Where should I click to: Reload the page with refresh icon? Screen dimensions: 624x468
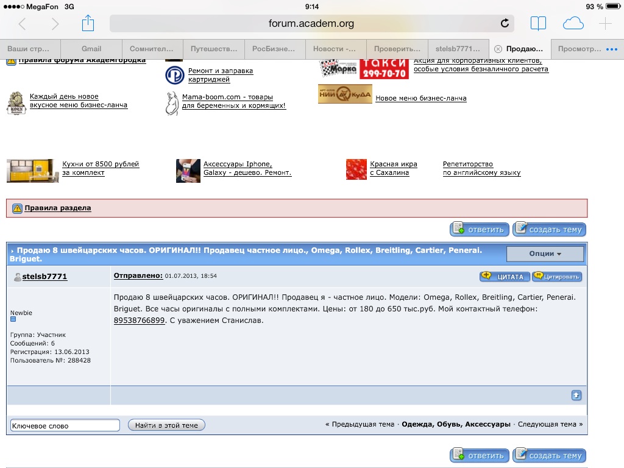coord(505,24)
